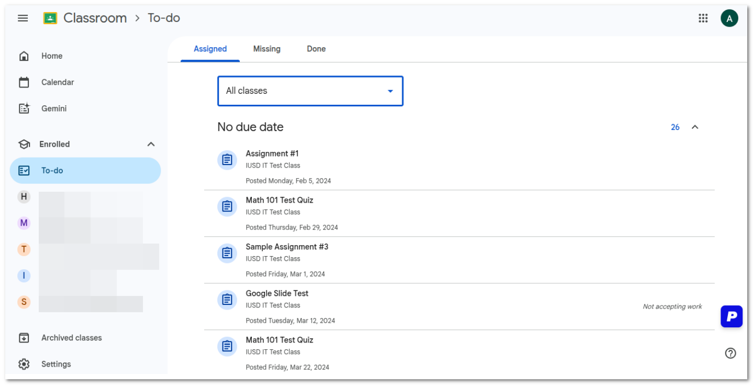Open the All classes dropdown
Viewport: 753px width, 385px height.
[311, 91]
